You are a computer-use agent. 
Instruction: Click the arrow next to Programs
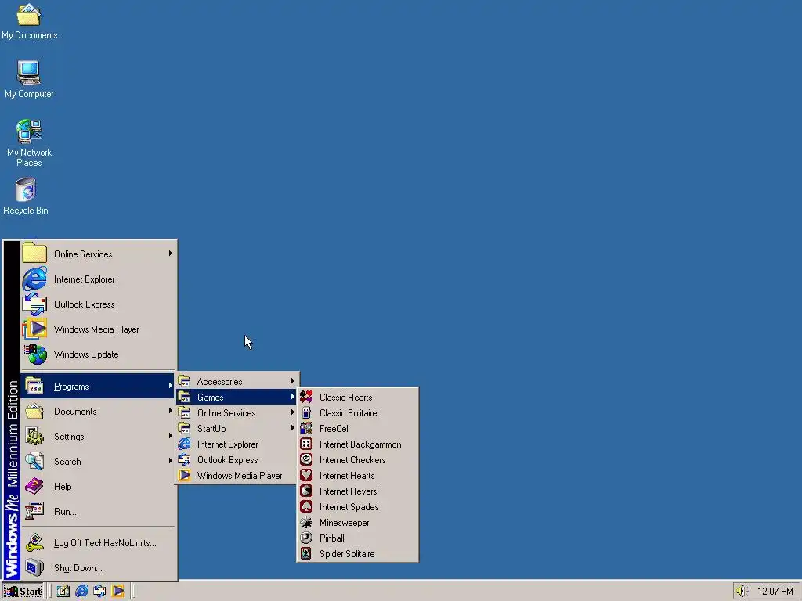tap(170, 386)
